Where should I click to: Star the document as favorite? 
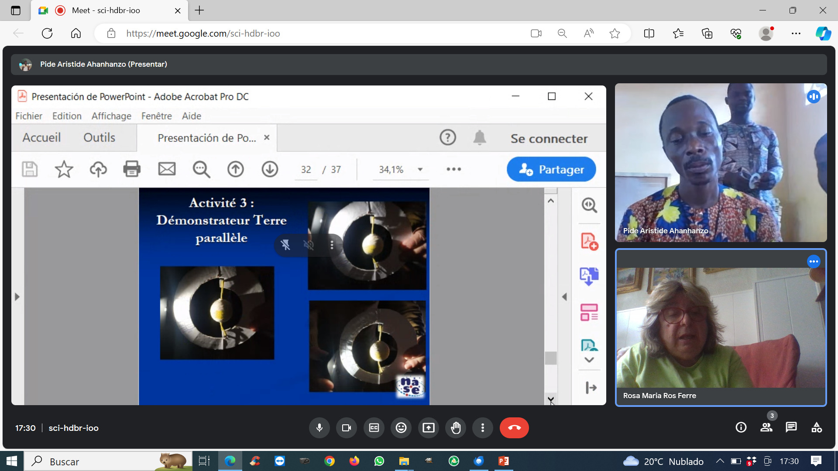tap(64, 169)
